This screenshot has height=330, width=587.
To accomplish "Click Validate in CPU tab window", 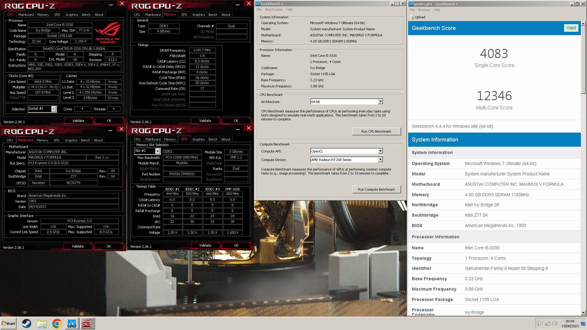I will pyautogui.click(x=78, y=121).
